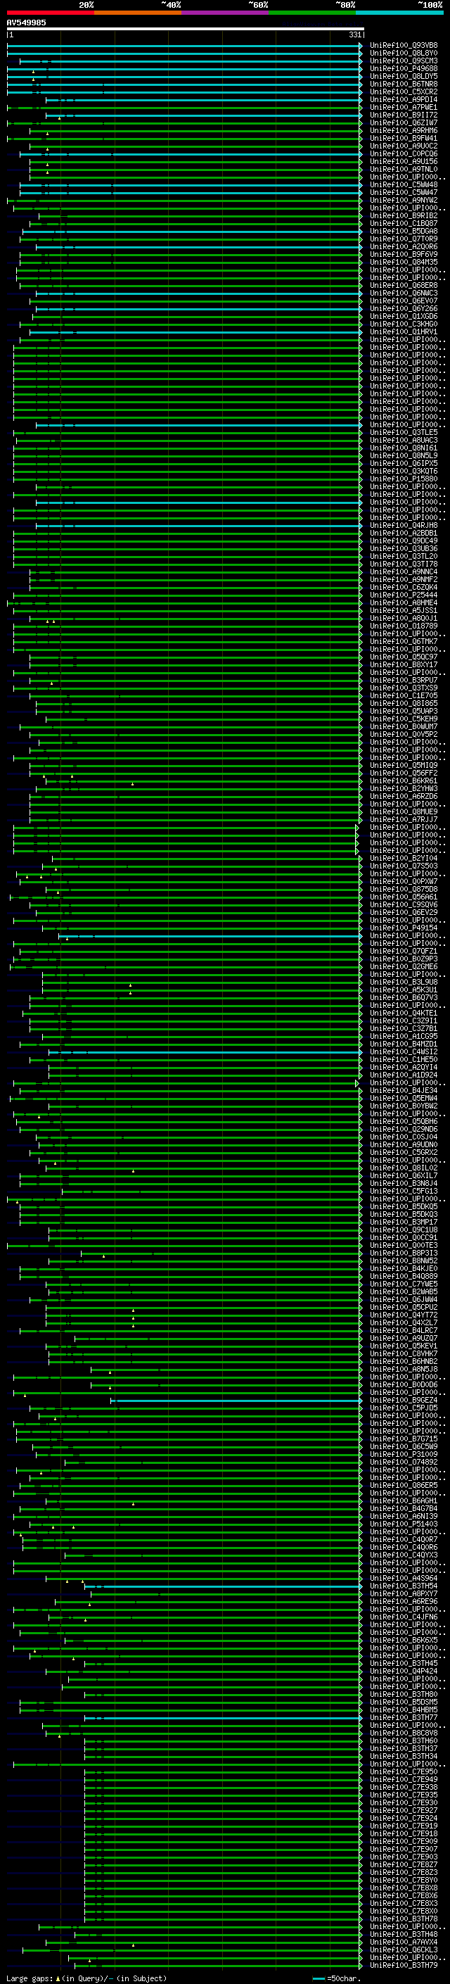The width and height of the screenshot is (450, 1984).
Task: Click the red ~20% identity legend segment
Action: pos(50,13)
